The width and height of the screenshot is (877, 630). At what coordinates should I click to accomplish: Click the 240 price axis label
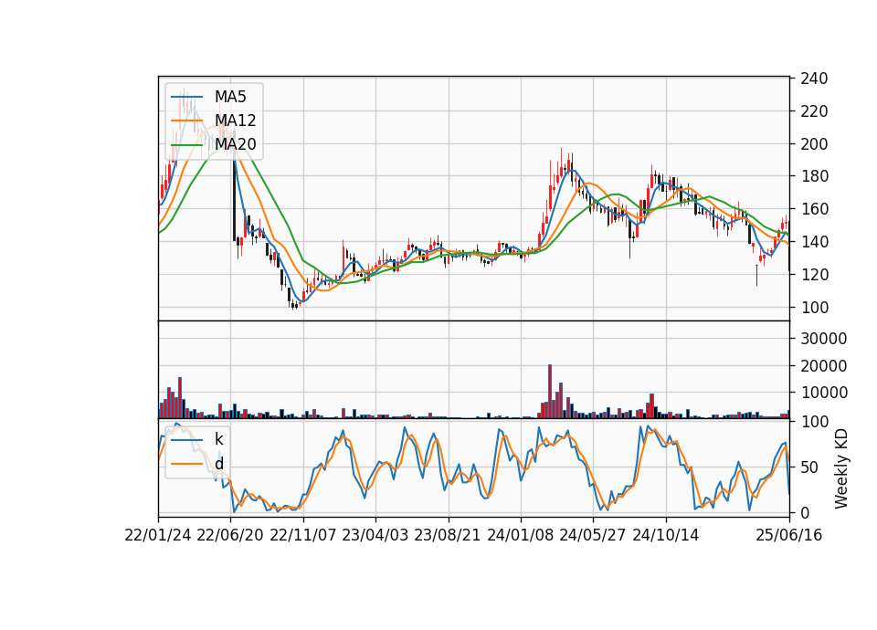(x=814, y=79)
